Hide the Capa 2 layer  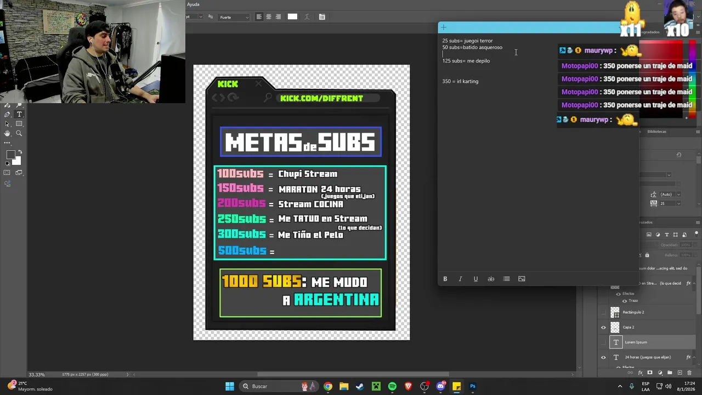pos(603,328)
